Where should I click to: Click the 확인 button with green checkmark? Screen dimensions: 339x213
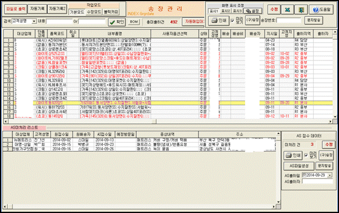click(117, 22)
